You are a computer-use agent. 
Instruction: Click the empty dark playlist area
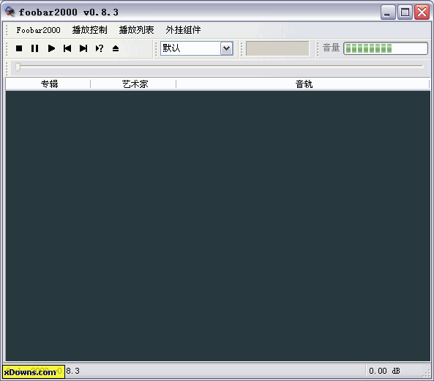tap(218, 226)
